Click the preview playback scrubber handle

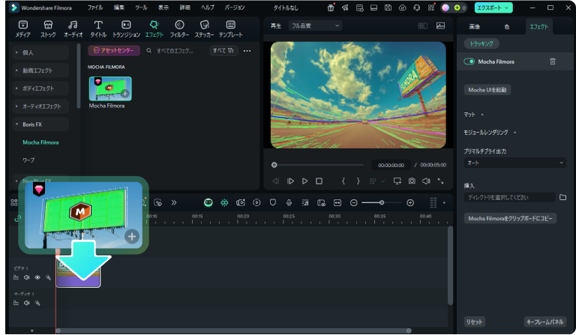(x=274, y=165)
